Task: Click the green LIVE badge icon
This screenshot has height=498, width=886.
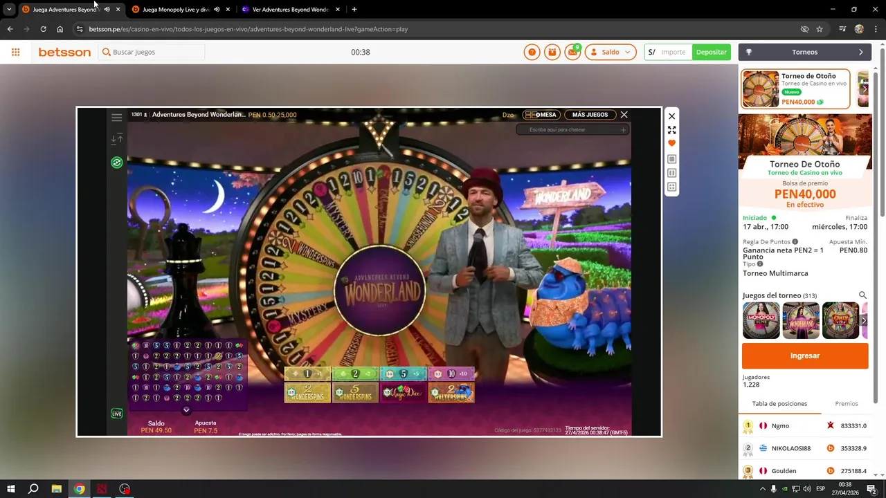Action: coord(117,414)
